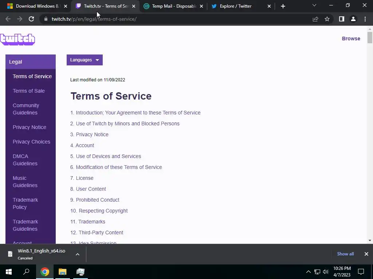Image resolution: width=373 pixels, height=279 pixels.
Task: View site information via the lock icon
Action: tap(46, 19)
